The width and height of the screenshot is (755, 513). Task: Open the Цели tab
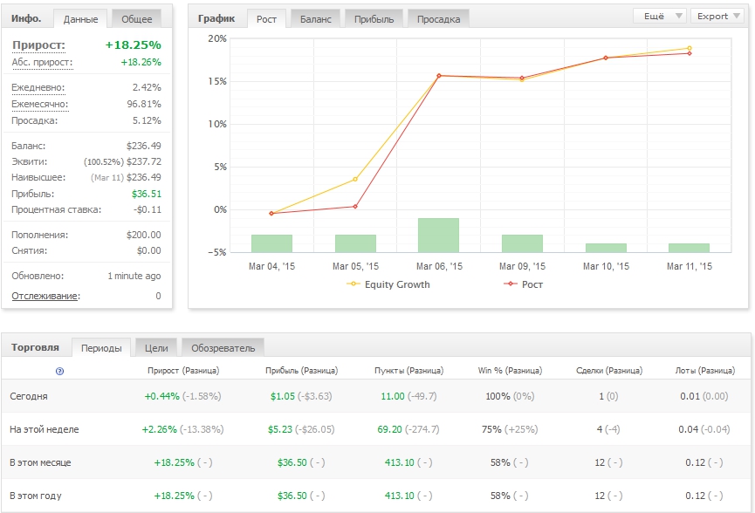click(156, 348)
